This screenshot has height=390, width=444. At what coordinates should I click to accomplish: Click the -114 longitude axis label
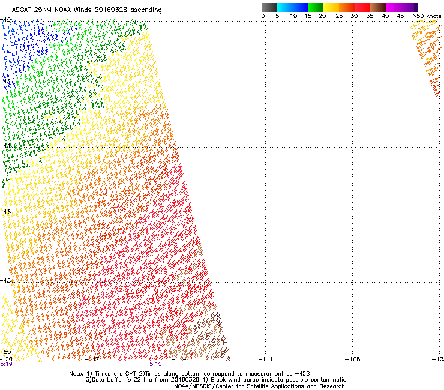point(179,359)
